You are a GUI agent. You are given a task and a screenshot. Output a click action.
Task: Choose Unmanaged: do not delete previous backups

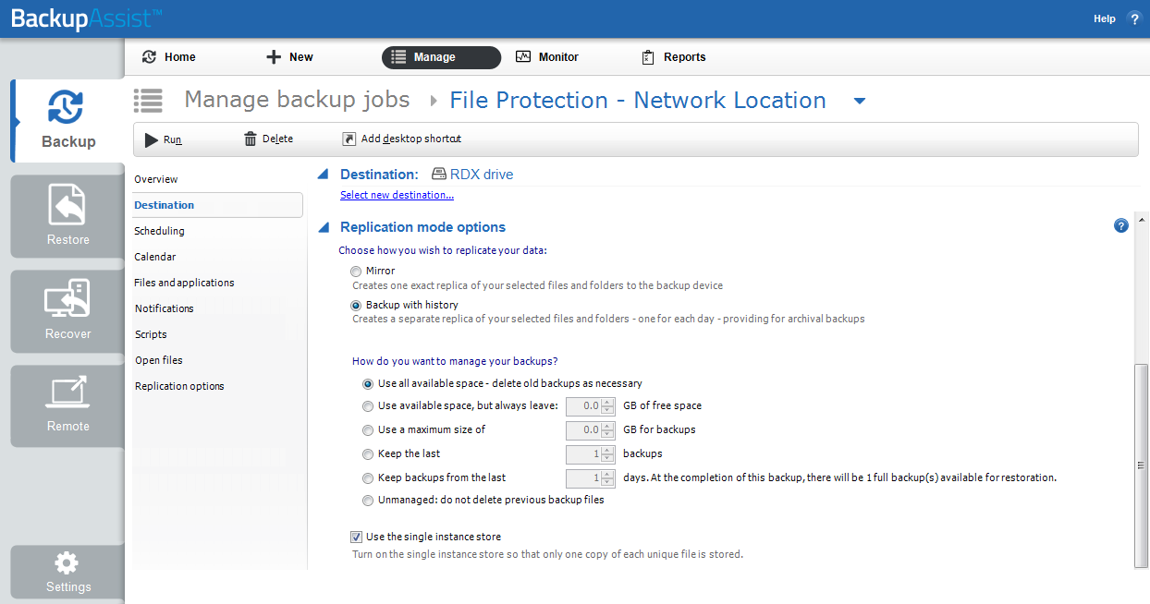pos(368,500)
